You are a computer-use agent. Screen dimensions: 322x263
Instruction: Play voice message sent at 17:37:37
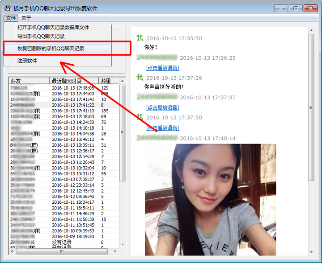(162, 107)
